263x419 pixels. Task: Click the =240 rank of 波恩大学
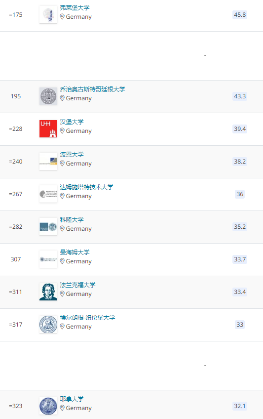[16, 162]
